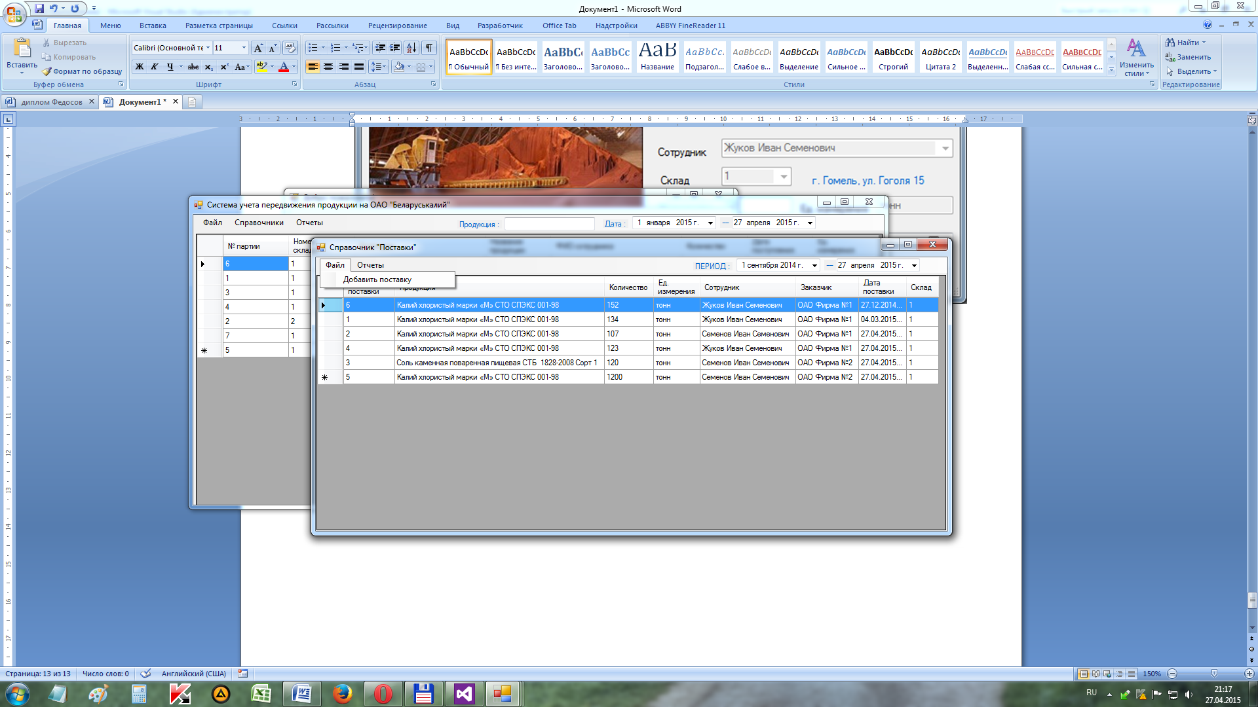Click the increase indent icon

[395, 48]
